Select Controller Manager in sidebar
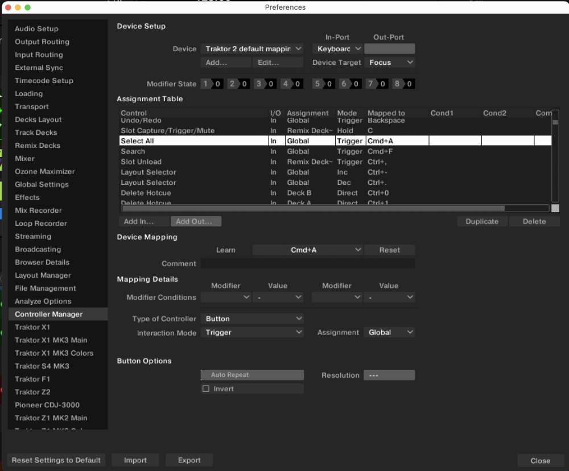 tap(58, 314)
